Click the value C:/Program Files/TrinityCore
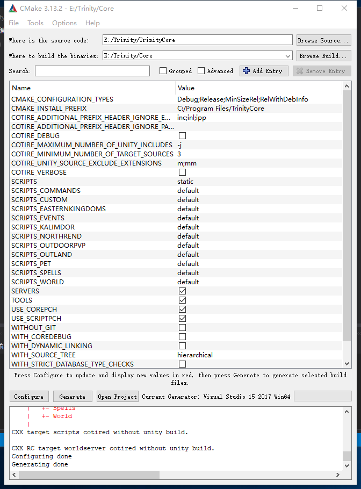Screen dimensions: 361x489 point(221,108)
